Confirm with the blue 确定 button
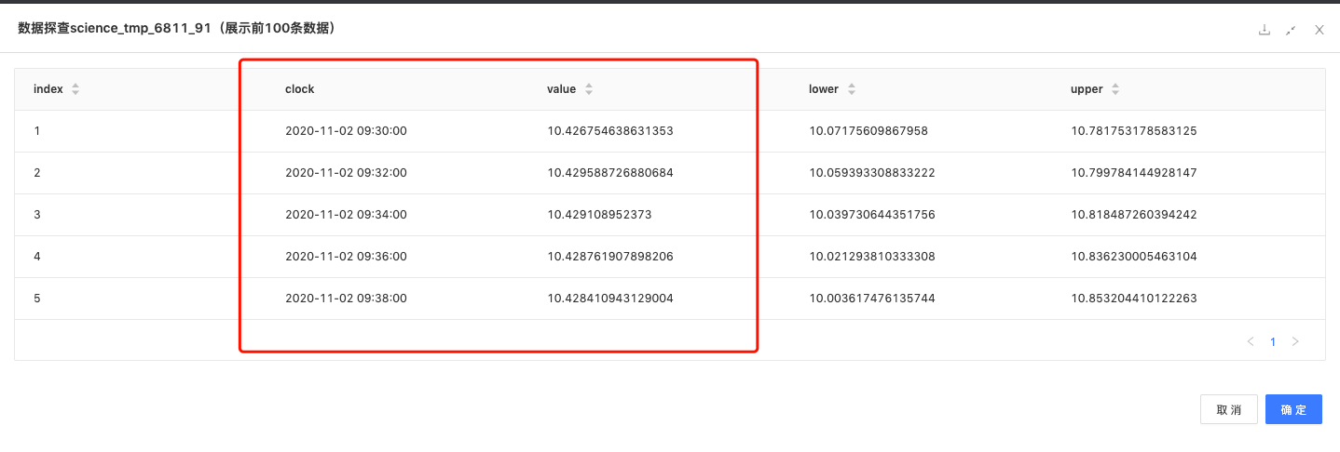This screenshot has width=1340, height=452. [1293, 409]
